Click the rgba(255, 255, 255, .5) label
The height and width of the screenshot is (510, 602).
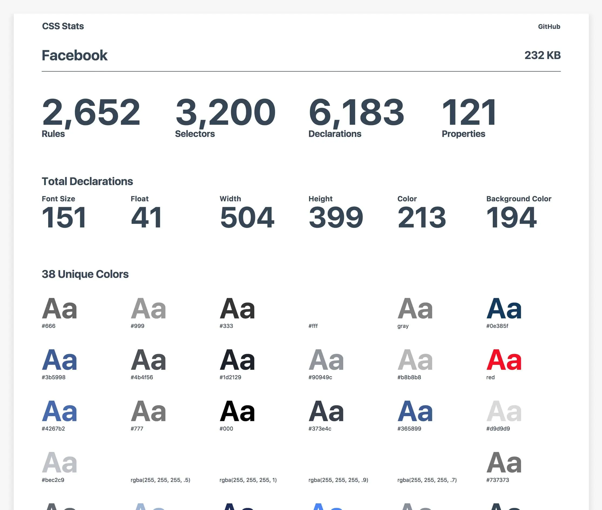(160, 480)
